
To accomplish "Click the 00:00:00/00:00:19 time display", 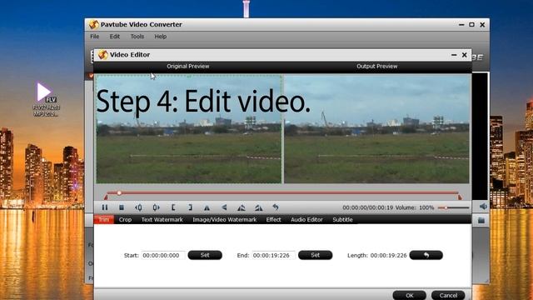I will (x=368, y=207).
